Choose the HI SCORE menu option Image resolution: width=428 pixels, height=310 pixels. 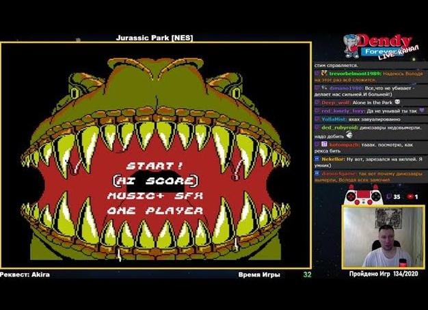156,181
